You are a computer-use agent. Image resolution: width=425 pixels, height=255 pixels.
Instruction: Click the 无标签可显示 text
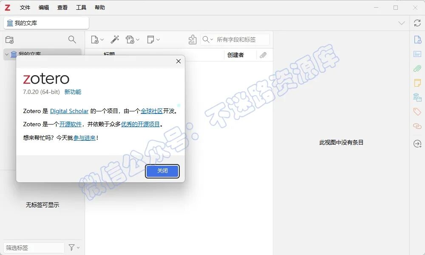pyautogui.click(x=42, y=205)
